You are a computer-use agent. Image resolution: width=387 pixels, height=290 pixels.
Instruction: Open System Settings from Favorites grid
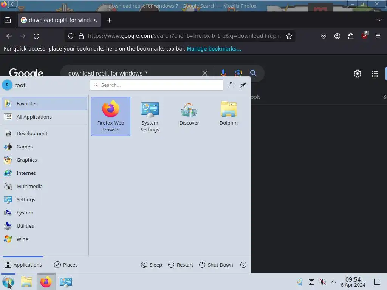[150, 116]
